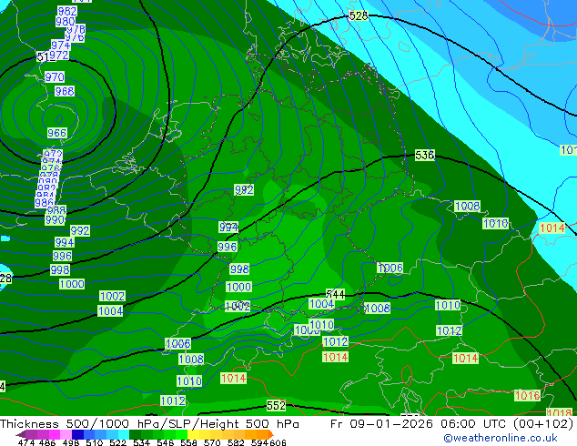This screenshot has width=577, height=446.
Task: Click the 990 isobar label
Action: 55,219
